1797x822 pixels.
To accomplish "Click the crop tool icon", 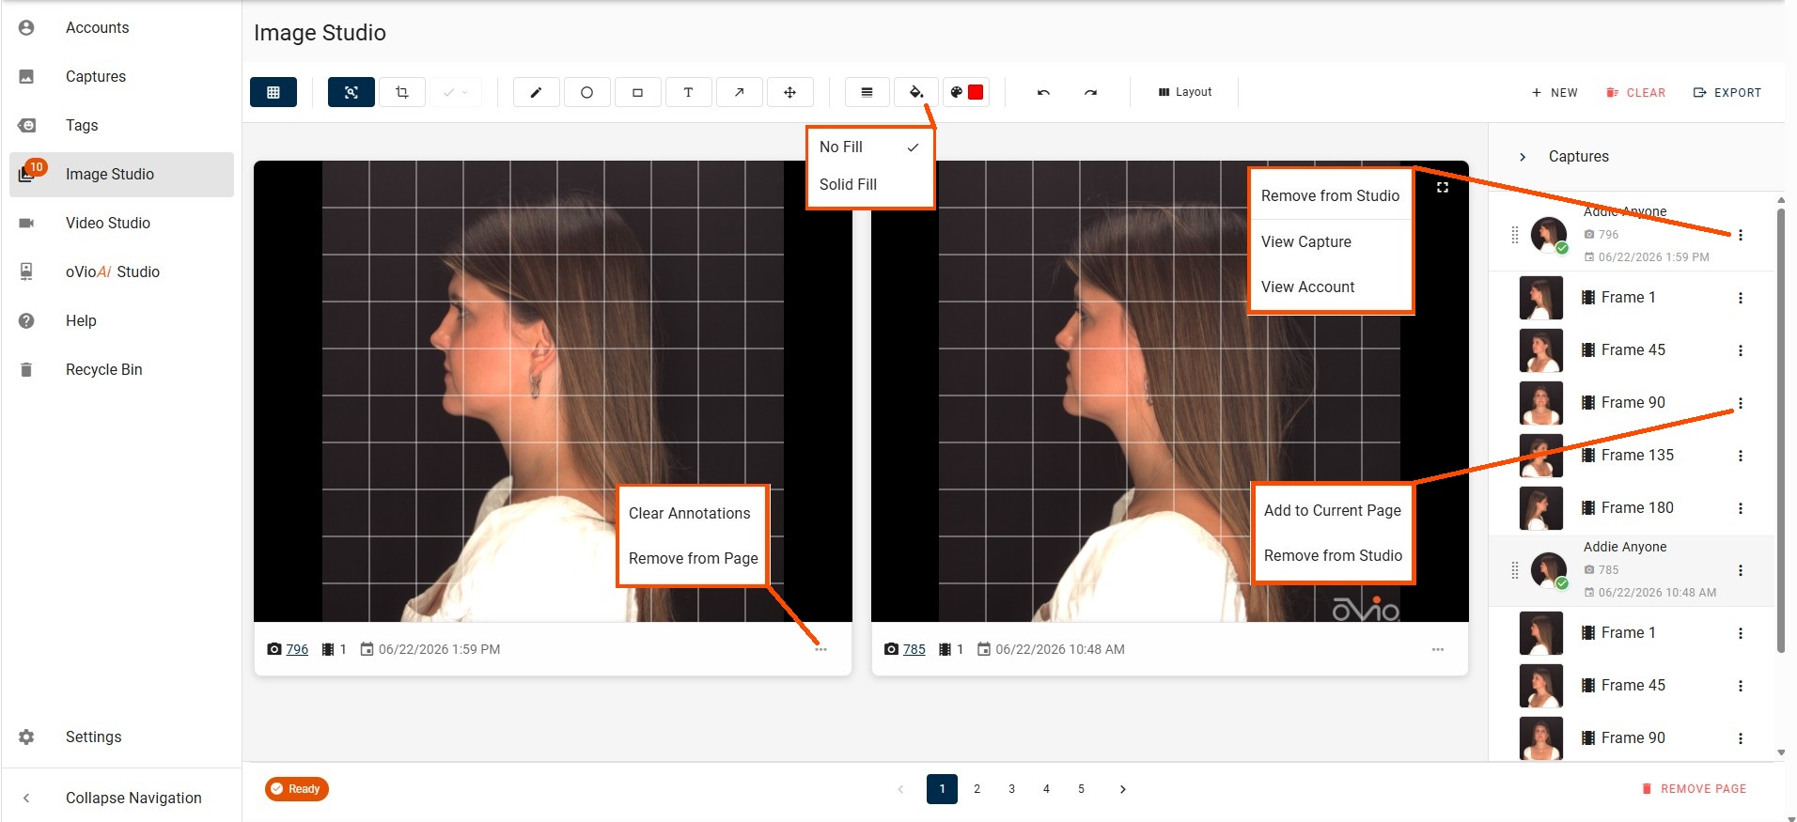I will click(402, 92).
